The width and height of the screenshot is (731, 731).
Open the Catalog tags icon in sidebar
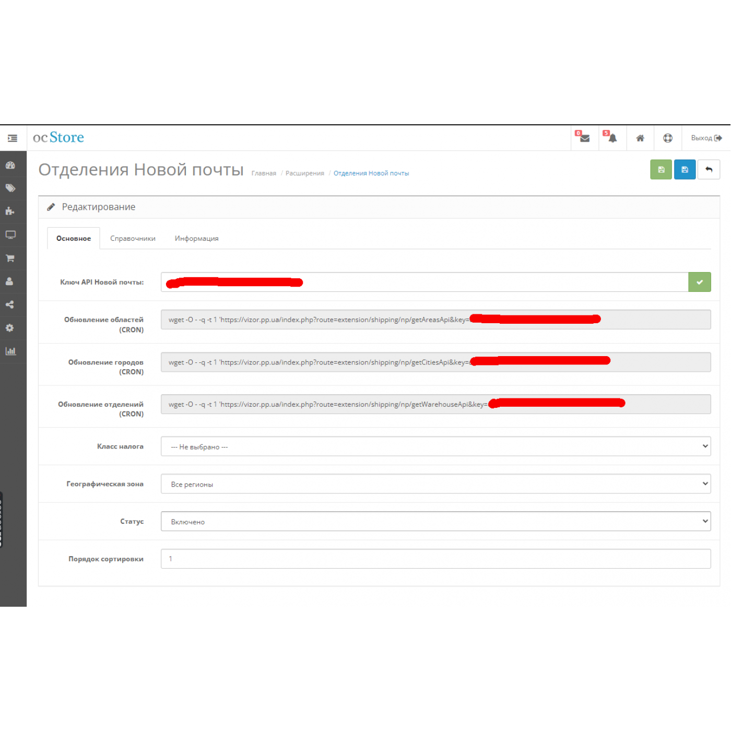tap(10, 188)
